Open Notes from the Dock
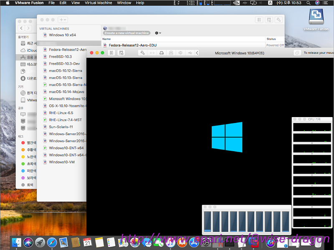The image size is (334, 250). [x=99, y=242]
